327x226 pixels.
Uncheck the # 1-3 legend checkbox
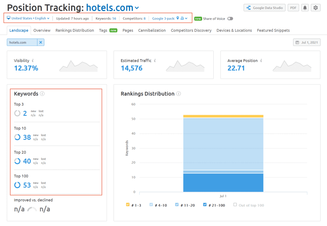[x=128, y=205]
